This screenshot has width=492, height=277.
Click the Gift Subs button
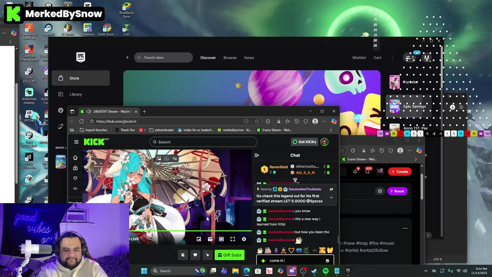(x=229, y=255)
